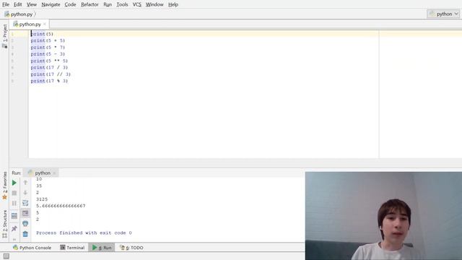The image size is (462, 260).
Task: Click code line print(5 + 5)
Action: click(x=48, y=40)
